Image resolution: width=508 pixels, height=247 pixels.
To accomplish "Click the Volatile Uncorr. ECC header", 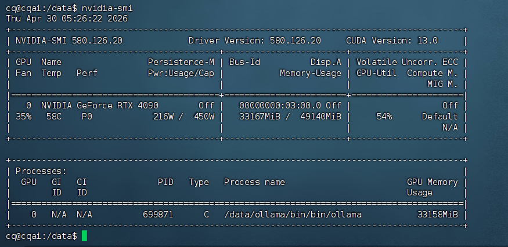I will tap(407, 62).
